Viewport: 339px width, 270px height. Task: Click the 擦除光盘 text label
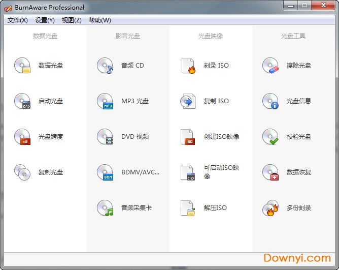coord(299,66)
